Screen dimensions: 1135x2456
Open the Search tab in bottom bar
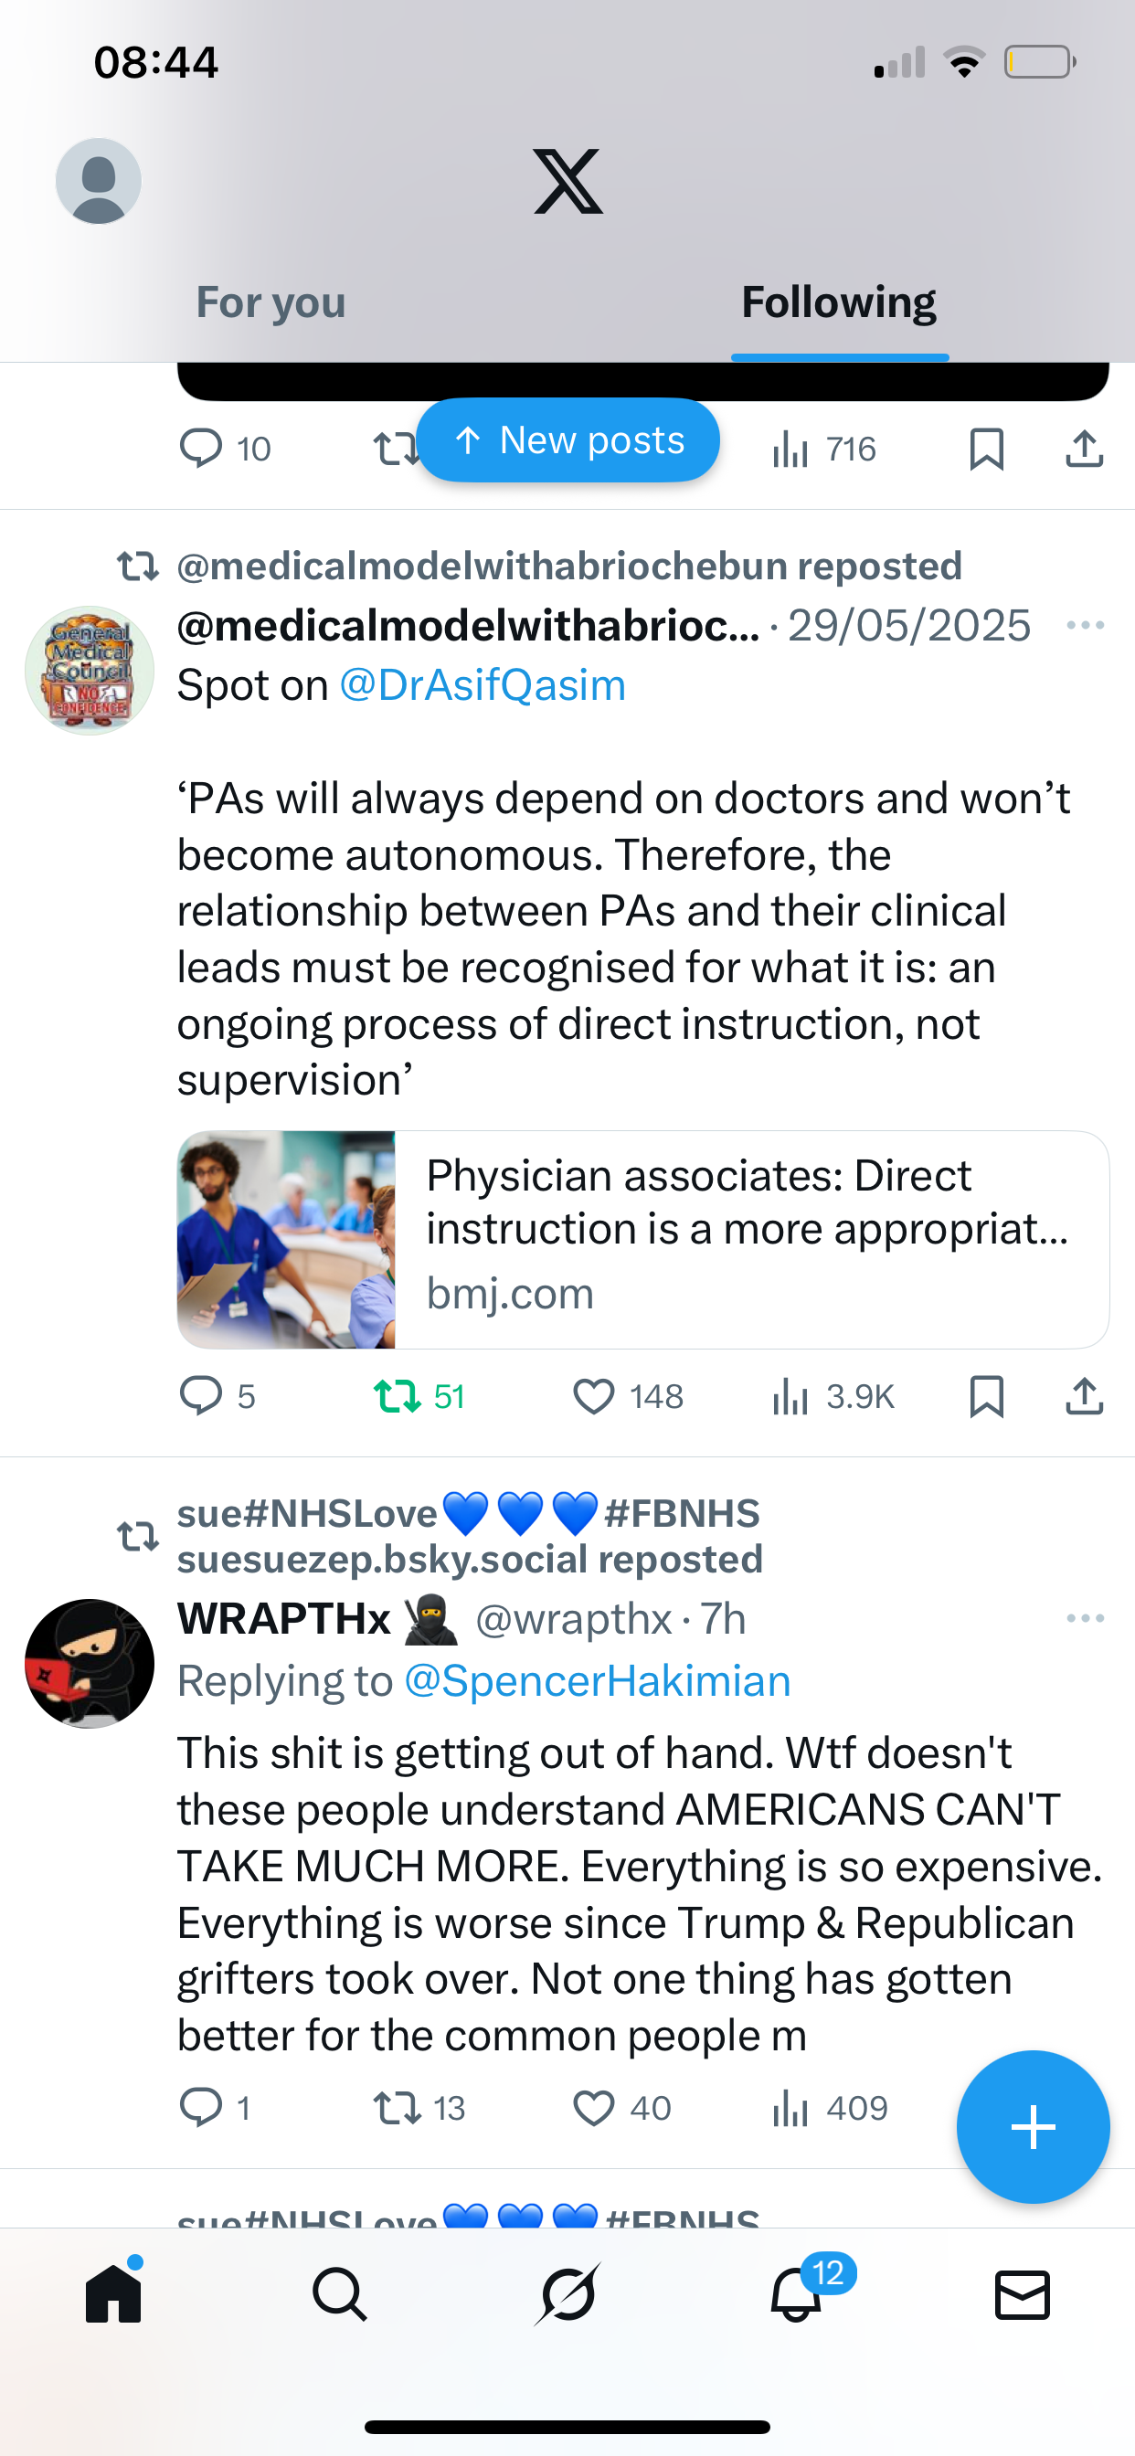tap(340, 2294)
